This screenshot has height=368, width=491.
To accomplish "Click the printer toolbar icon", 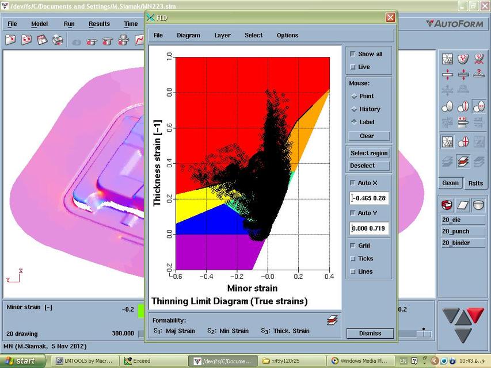I will [x=58, y=40].
